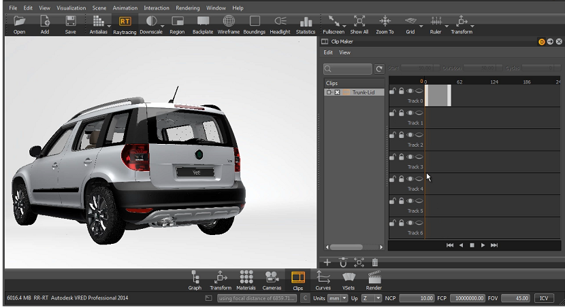Open the Curves module button
The image size is (565, 307).
click(323, 281)
